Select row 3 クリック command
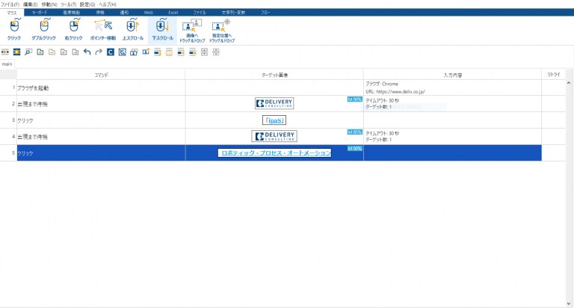Viewport: 574px width, 308px height. (x=101, y=120)
